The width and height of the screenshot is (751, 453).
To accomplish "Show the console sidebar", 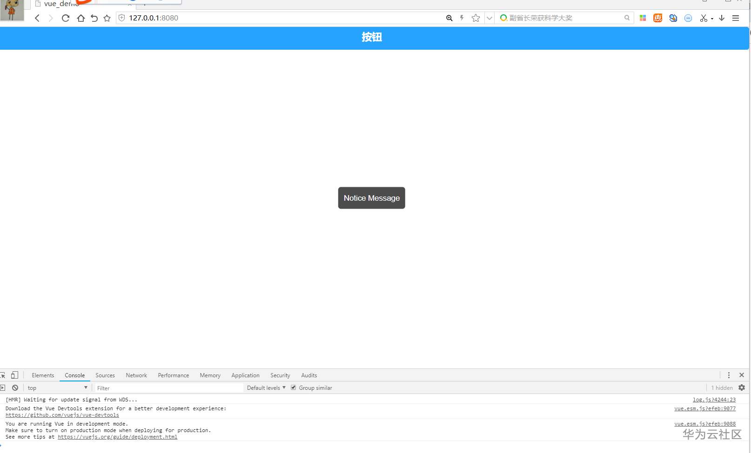I will click(x=3, y=387).
